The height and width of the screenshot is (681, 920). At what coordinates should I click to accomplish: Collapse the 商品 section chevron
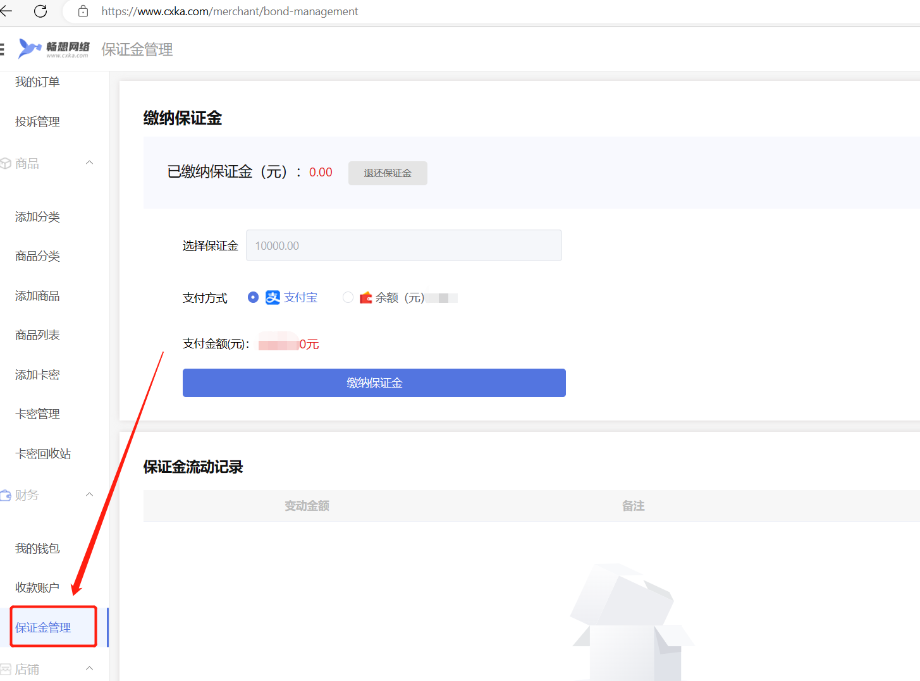pyautogui.click(x=90, y=163)
